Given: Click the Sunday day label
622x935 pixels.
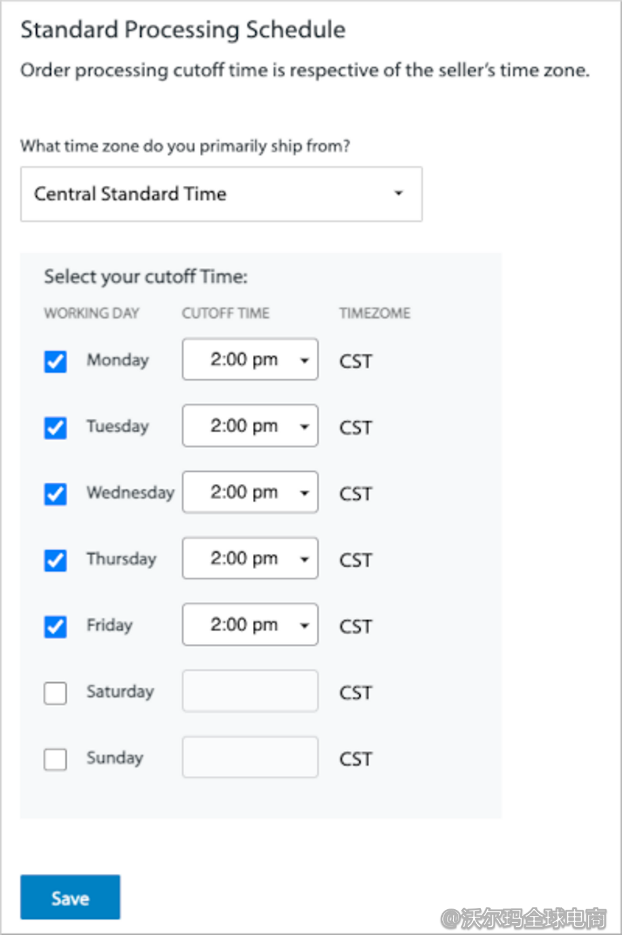Looking at the screenshot, I should [x=115, y=758].
